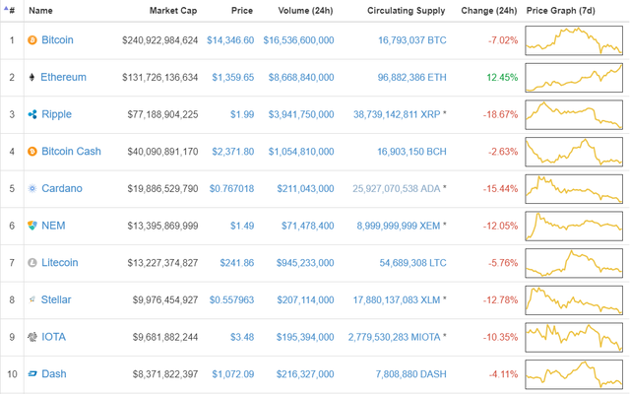The image size is (630, 394).
Task: Click the Stellar rocket logo icon
Action: (x=32, y=299)
